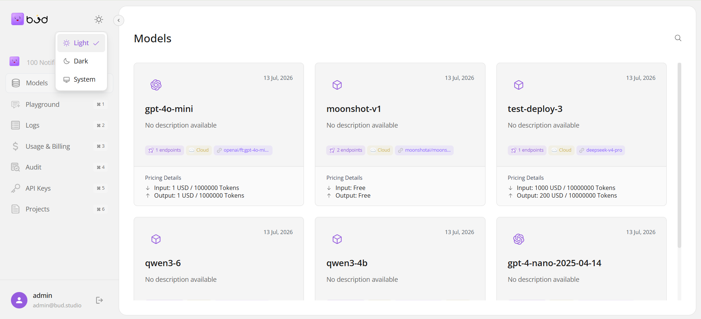Image resolution: width=701 pixels, height=319 pixels.
Task: Click the cube icon on test-deploy-3 card
Action: [x=519, y=85]
